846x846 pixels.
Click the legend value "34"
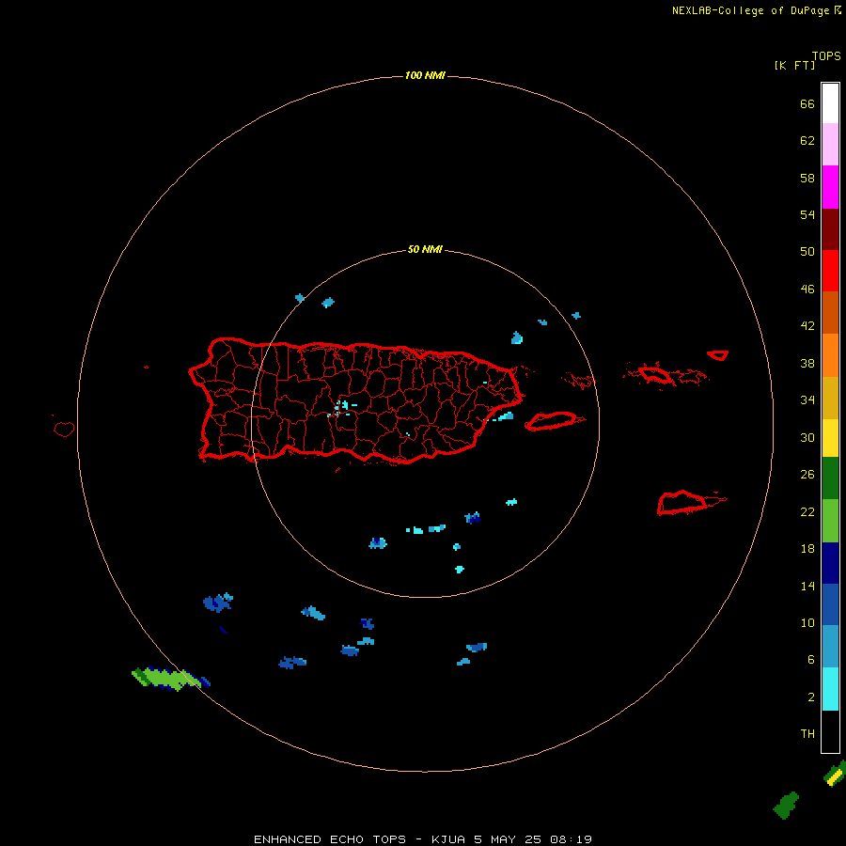pos(807,400)
